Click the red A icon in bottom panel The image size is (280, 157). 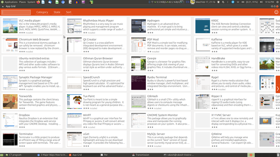(251, 155)
